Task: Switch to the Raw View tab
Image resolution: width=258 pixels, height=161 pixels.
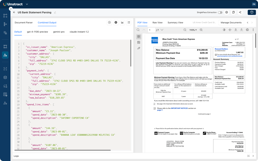Action: (x=158, y=22)
